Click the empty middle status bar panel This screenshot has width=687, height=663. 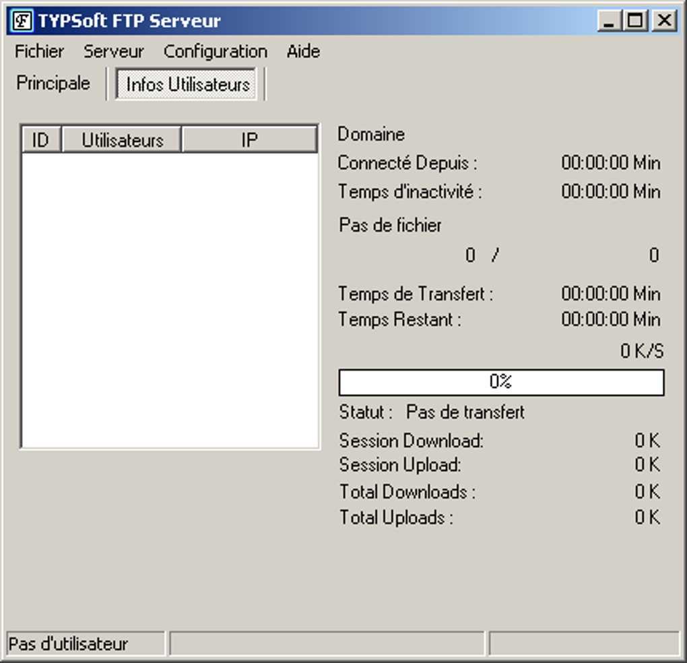point(327,643)
